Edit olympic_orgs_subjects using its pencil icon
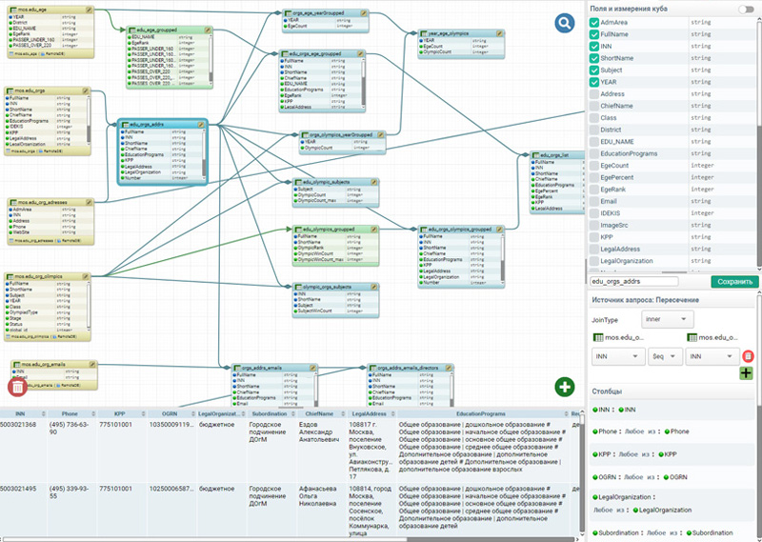 coord(373,288)
